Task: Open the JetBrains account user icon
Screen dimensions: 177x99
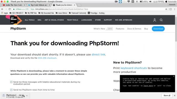Action: pos(155,20)
